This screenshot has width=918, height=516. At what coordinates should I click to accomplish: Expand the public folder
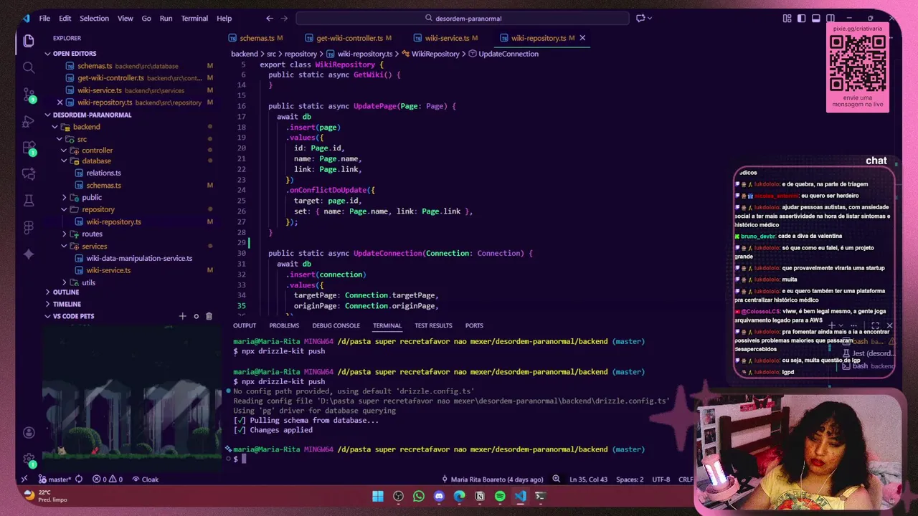point(64,198)
